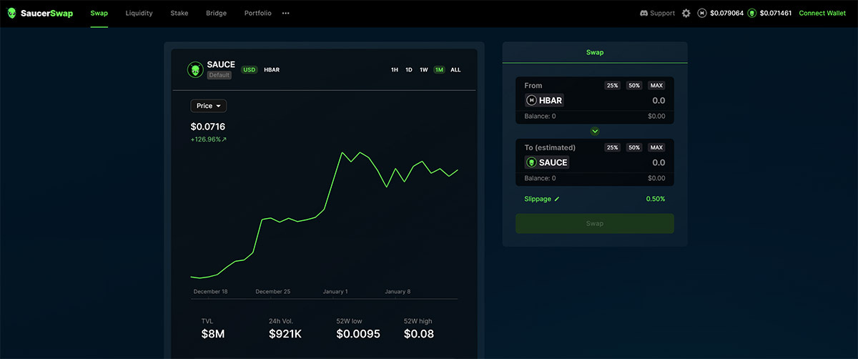Screen dimensions: 858x359
Task: Choose 25% in the From field
Action: point(613,85)
